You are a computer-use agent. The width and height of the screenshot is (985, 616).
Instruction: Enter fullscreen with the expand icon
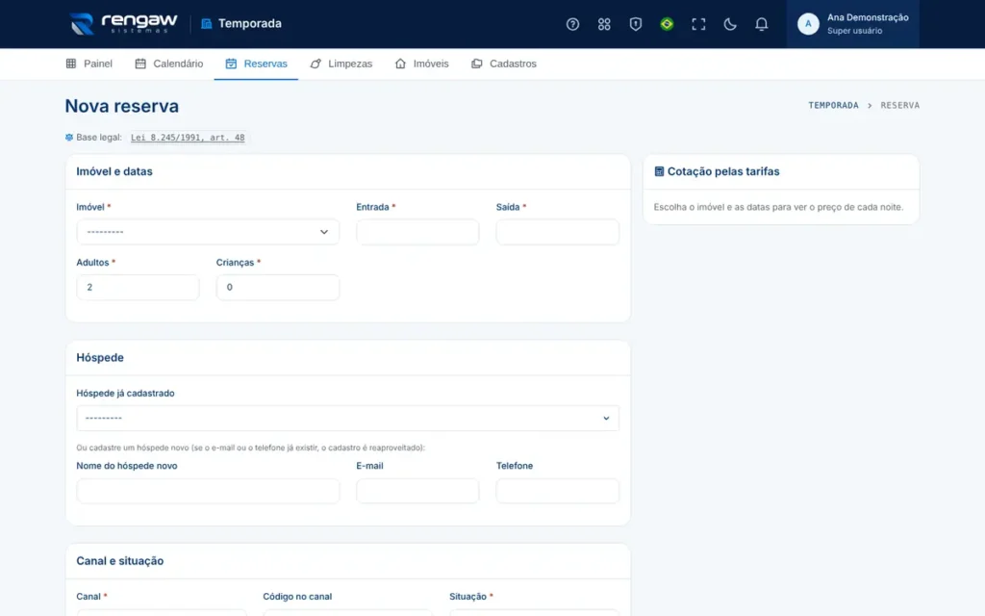[x=698, y=24]
